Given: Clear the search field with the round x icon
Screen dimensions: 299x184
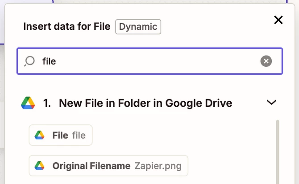Looking at the screenshot, I should tap(266, 61).
